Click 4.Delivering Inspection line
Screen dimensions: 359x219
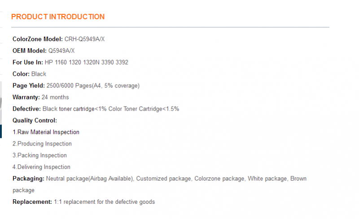tap(41, 167)
